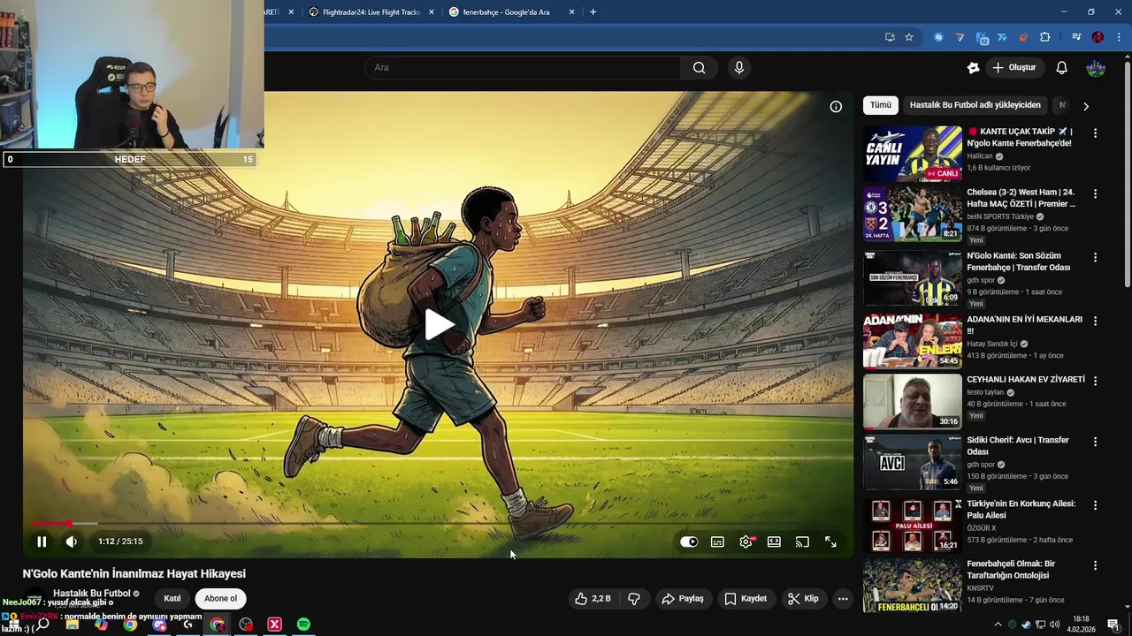This screenshot has height=636, width=1132.
Task: Open options menu for KANTE UÇAK TAKİP video
Action: point(1095,133)
